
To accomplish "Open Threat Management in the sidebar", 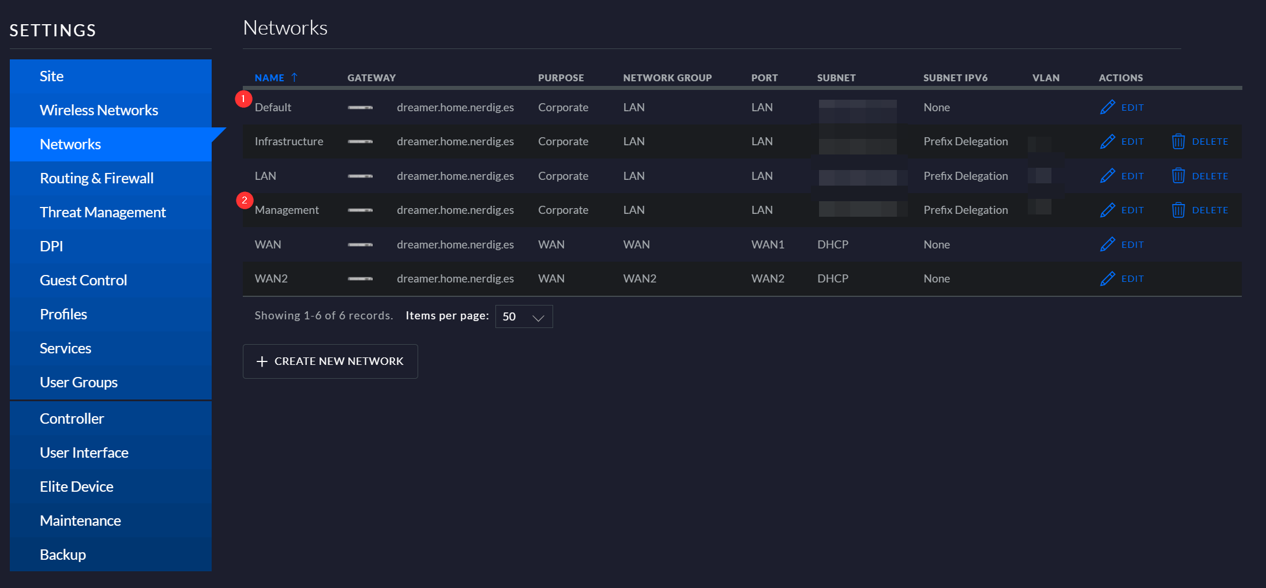I will pyautogui.click(x=103, y=212).
